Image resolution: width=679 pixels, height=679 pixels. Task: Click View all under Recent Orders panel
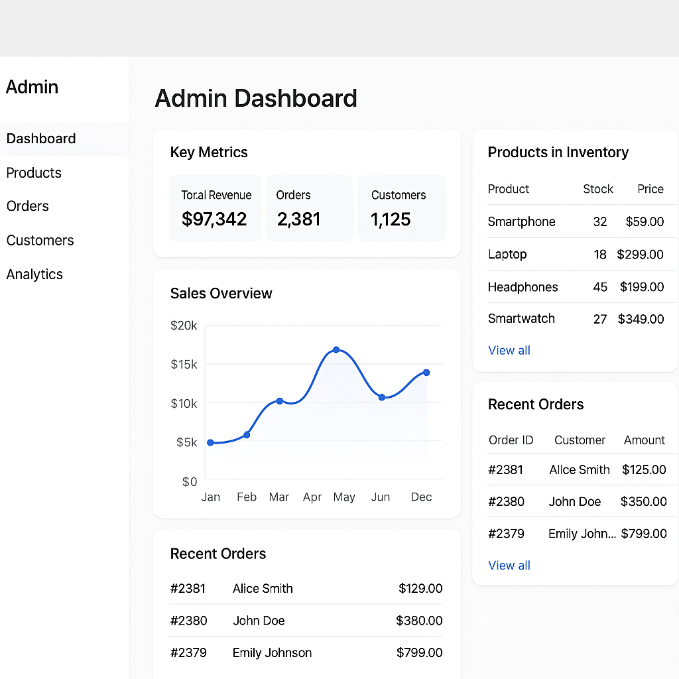(x=509, y=565)
